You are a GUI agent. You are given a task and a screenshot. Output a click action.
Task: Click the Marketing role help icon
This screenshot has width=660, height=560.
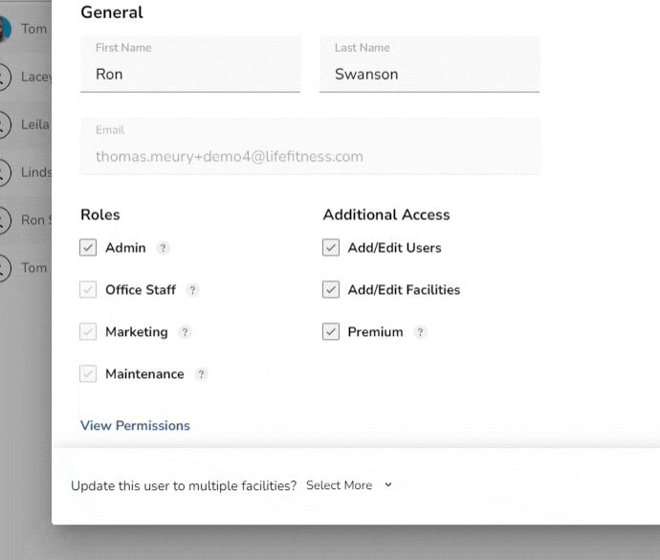pos(185,332)
